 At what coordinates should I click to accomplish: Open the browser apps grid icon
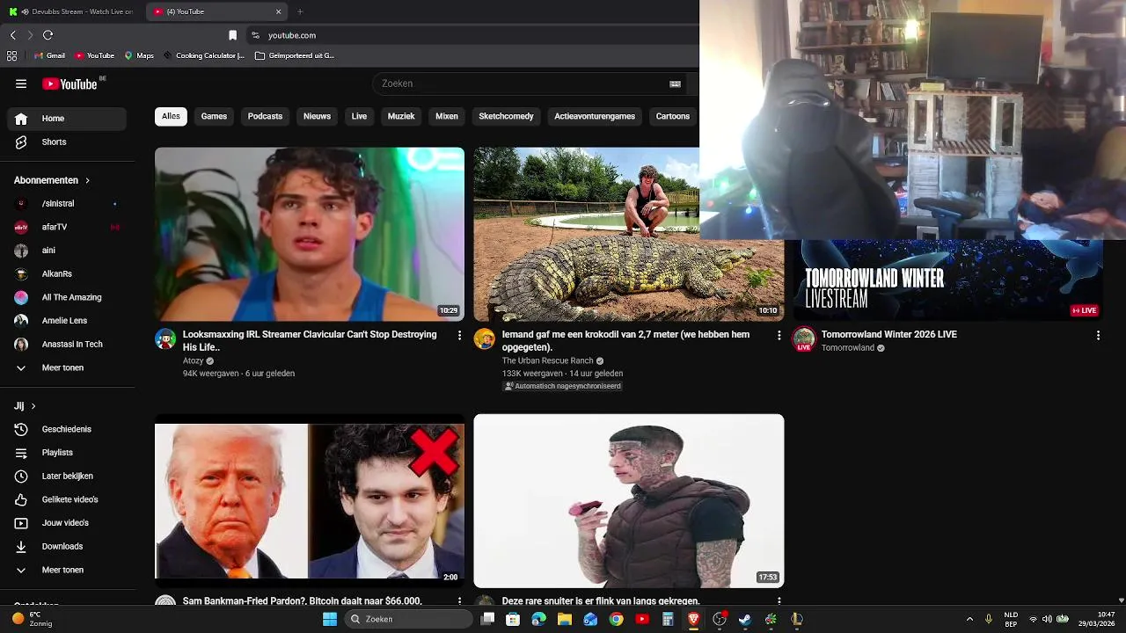click(11, 55)
